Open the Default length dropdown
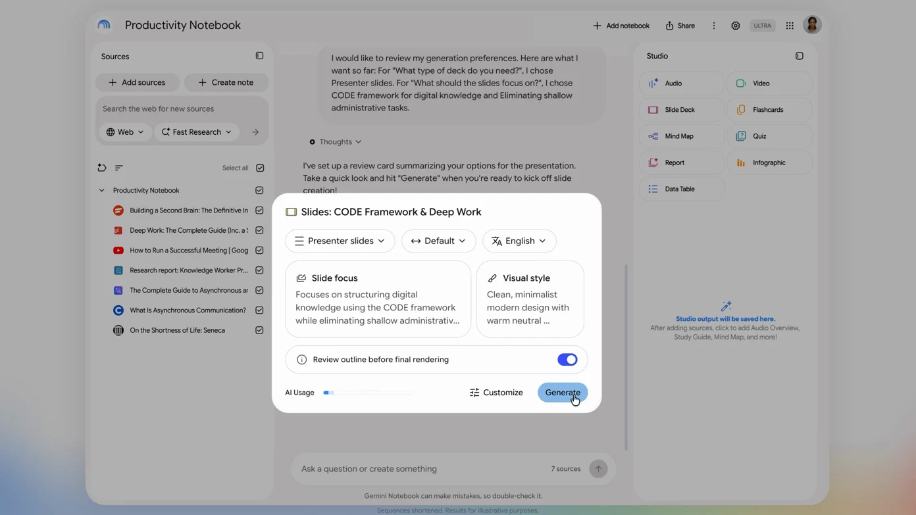 pyautogui.click(x=438, y=241)
